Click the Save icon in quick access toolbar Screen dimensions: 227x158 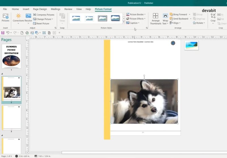click(x=3, y=33)
